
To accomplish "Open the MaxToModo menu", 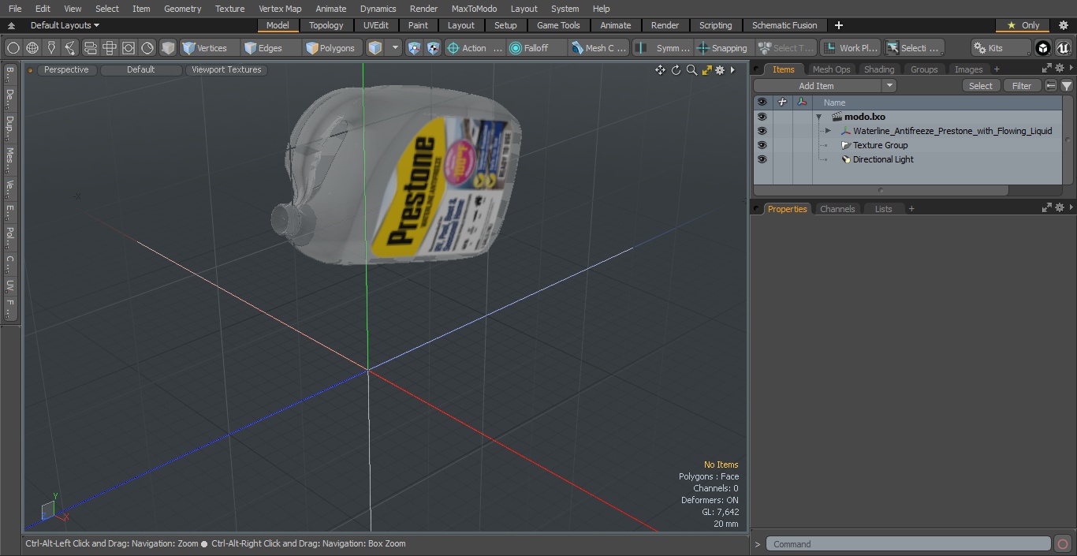I will 474,9.
